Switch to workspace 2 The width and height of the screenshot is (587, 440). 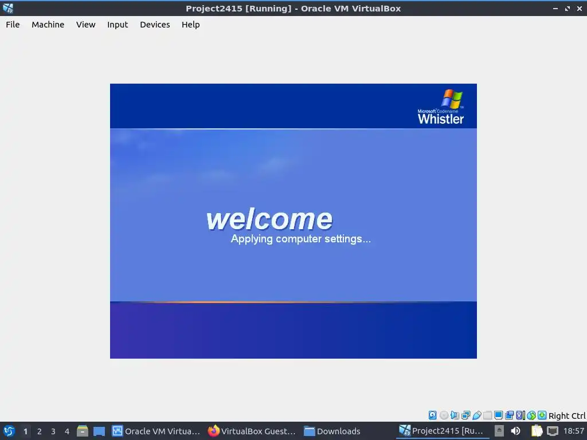coord(40,431)
